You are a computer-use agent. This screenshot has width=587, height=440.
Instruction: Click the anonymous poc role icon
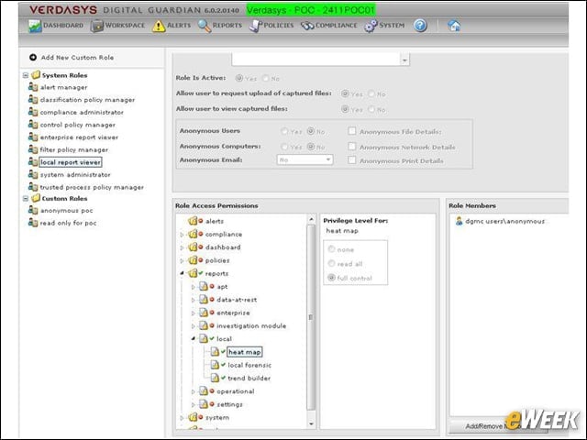coord(33,210)
